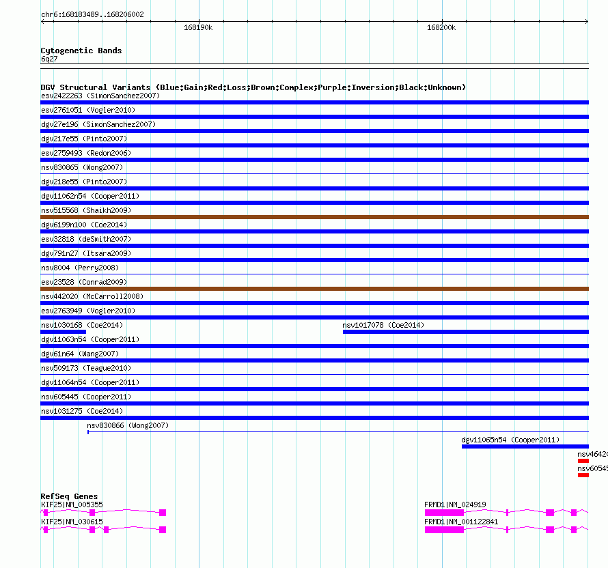Select the nsv1030168 (Coe2014) label
608x568 pixels.
tap(82, 325)
